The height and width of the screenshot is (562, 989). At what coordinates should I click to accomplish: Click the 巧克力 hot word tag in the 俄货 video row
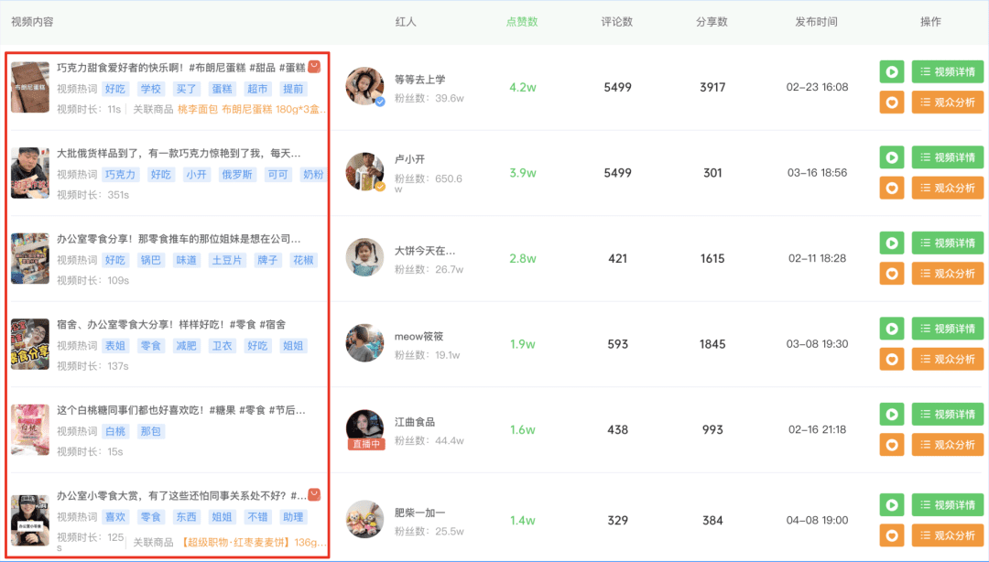click(120, 175)
